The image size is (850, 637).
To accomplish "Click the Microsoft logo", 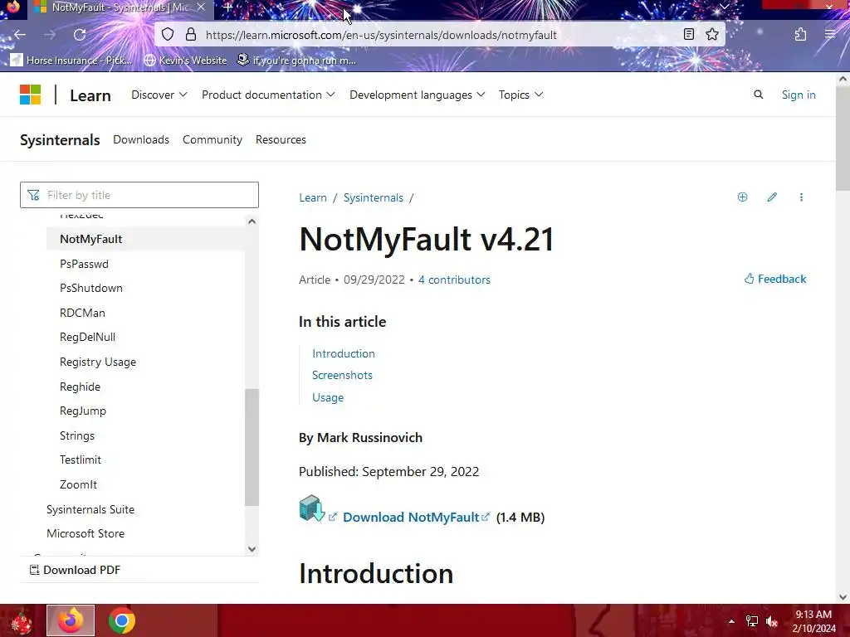I will click(31, 95).
